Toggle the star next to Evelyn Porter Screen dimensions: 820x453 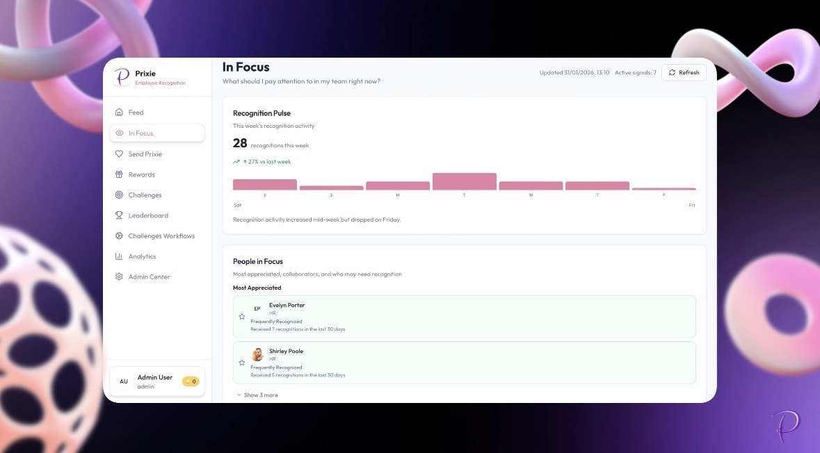tap(242, 317)
